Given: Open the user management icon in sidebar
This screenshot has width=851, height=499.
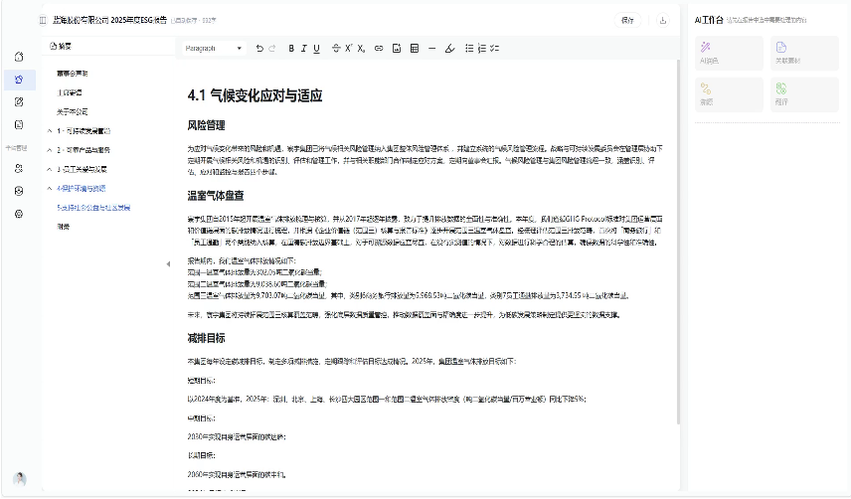Looking at the screenshot, I should tap(19, 169).
